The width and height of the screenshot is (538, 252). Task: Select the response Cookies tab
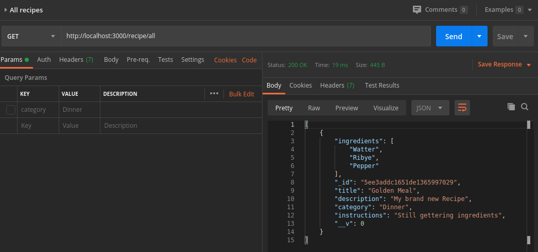(x=301, y=86)
